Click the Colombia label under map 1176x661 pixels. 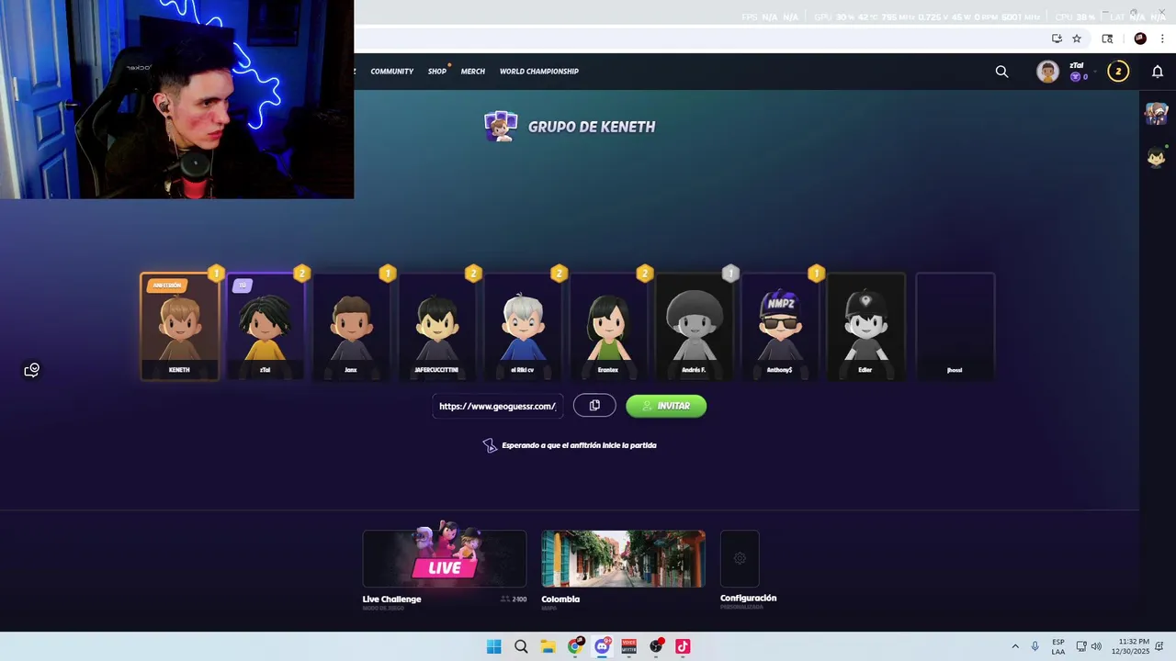coord(560,599)
